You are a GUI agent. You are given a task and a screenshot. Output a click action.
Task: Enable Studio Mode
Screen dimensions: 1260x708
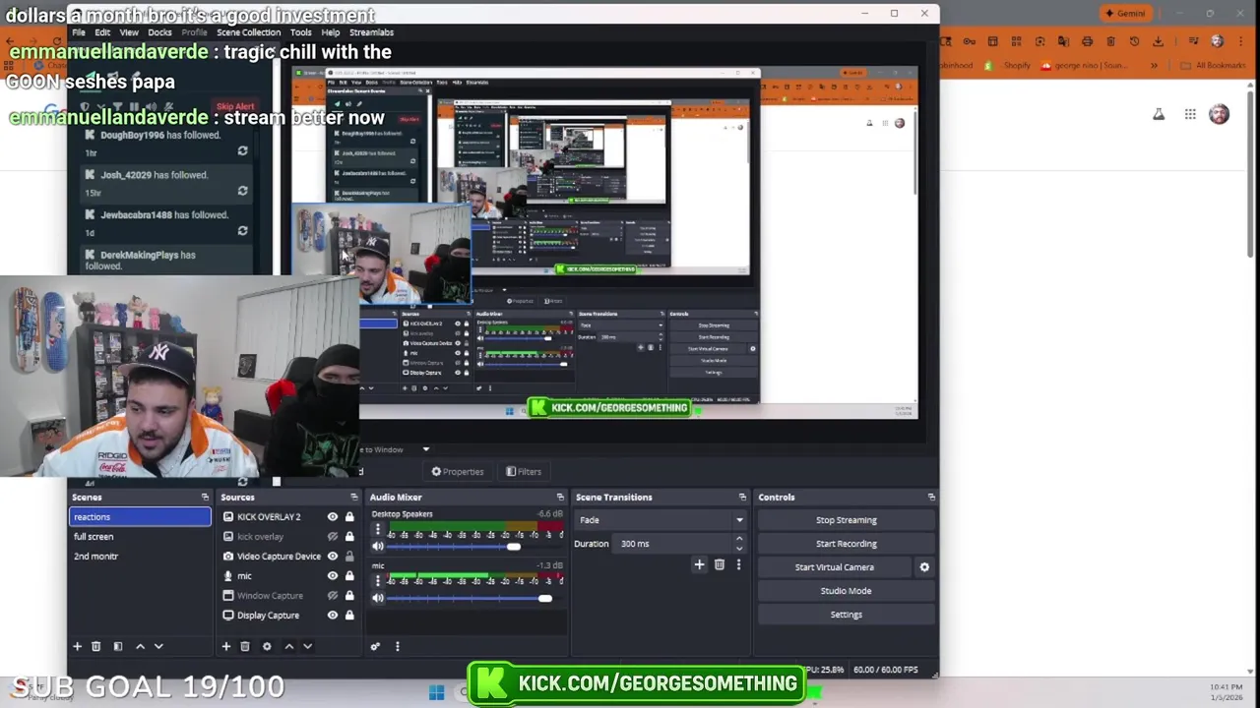pos(846,591)
